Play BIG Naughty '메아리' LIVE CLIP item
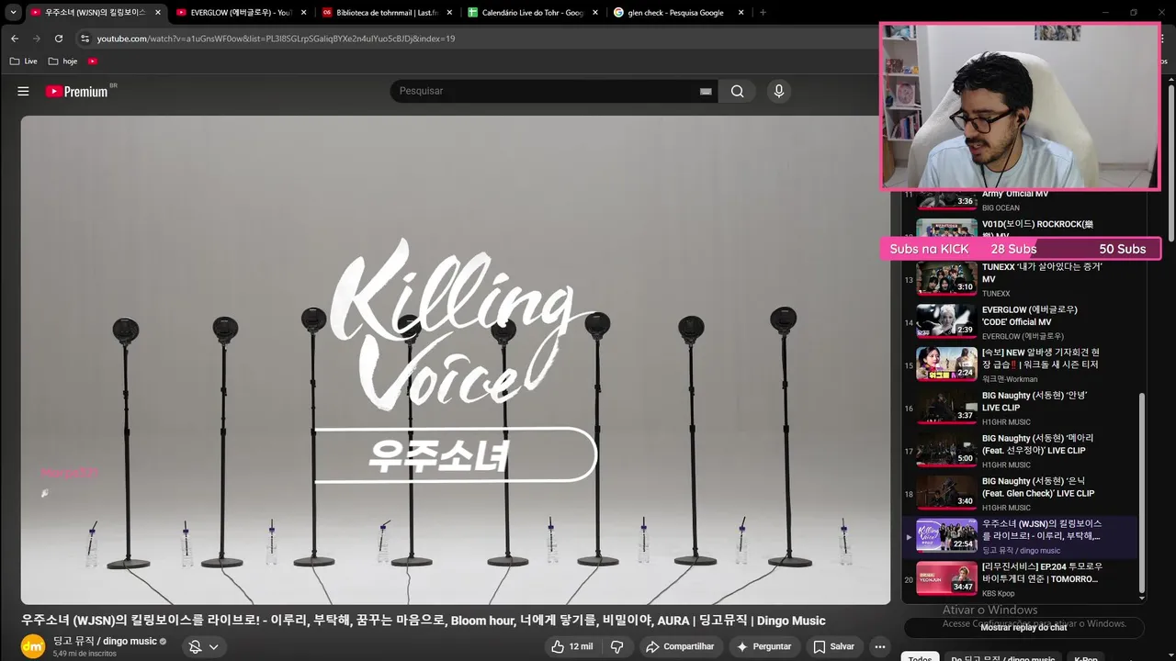Image resolution: width=1176 pixels, height=661 pixels. coord(1019,450)
